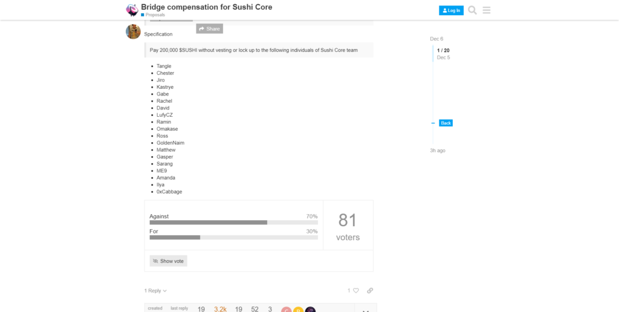Click the yellow participant avatar
Viewport: 619px width, 312px height.
298,309
